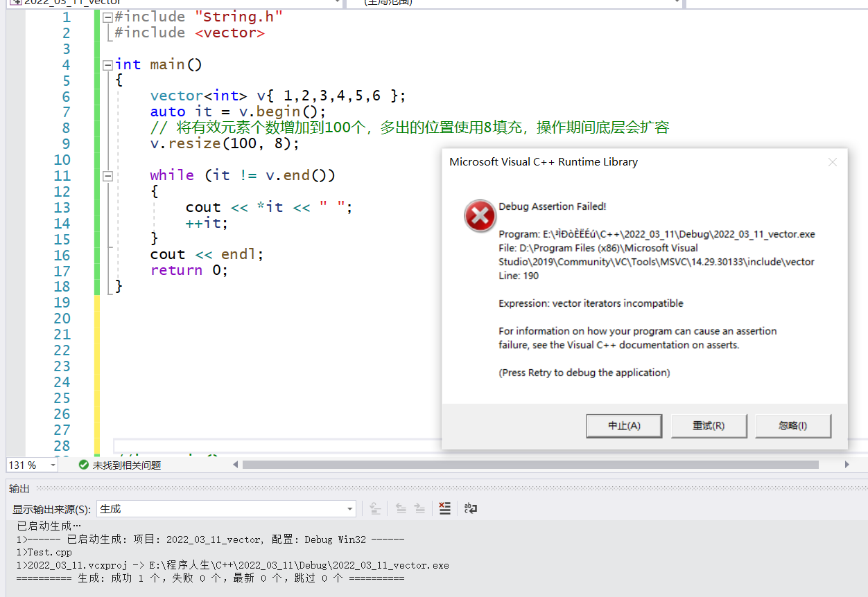Collapse the while loop code block

(107, 175)
